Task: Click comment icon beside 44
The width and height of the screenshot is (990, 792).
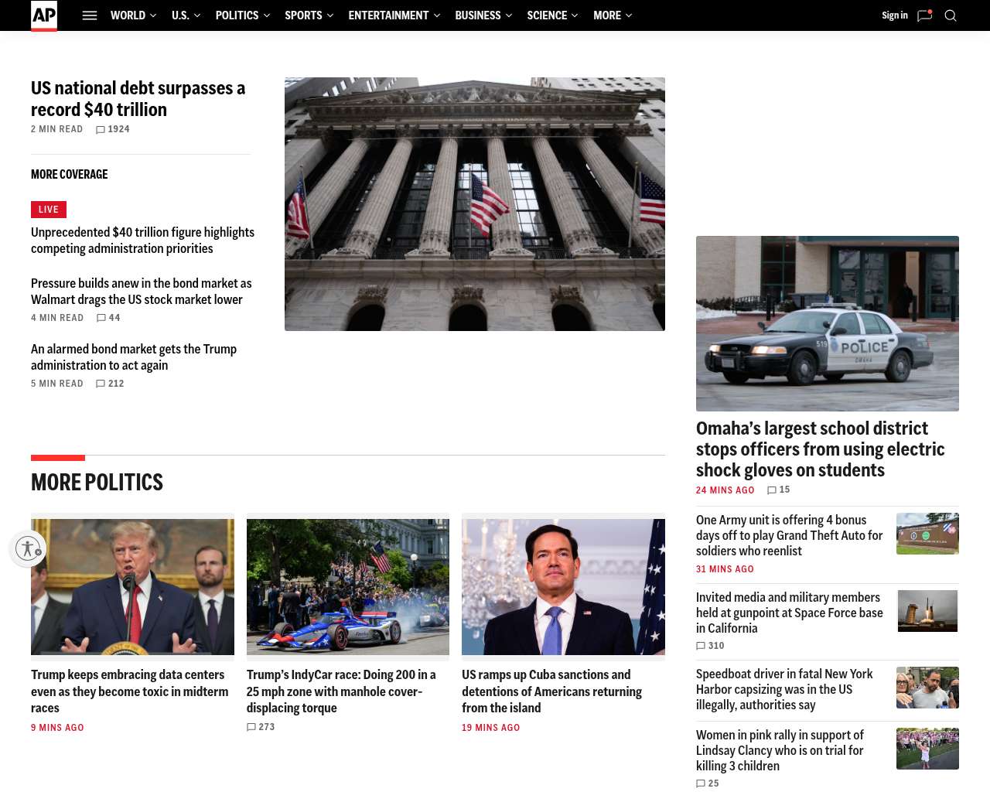Action: click(x=101, y=318)
